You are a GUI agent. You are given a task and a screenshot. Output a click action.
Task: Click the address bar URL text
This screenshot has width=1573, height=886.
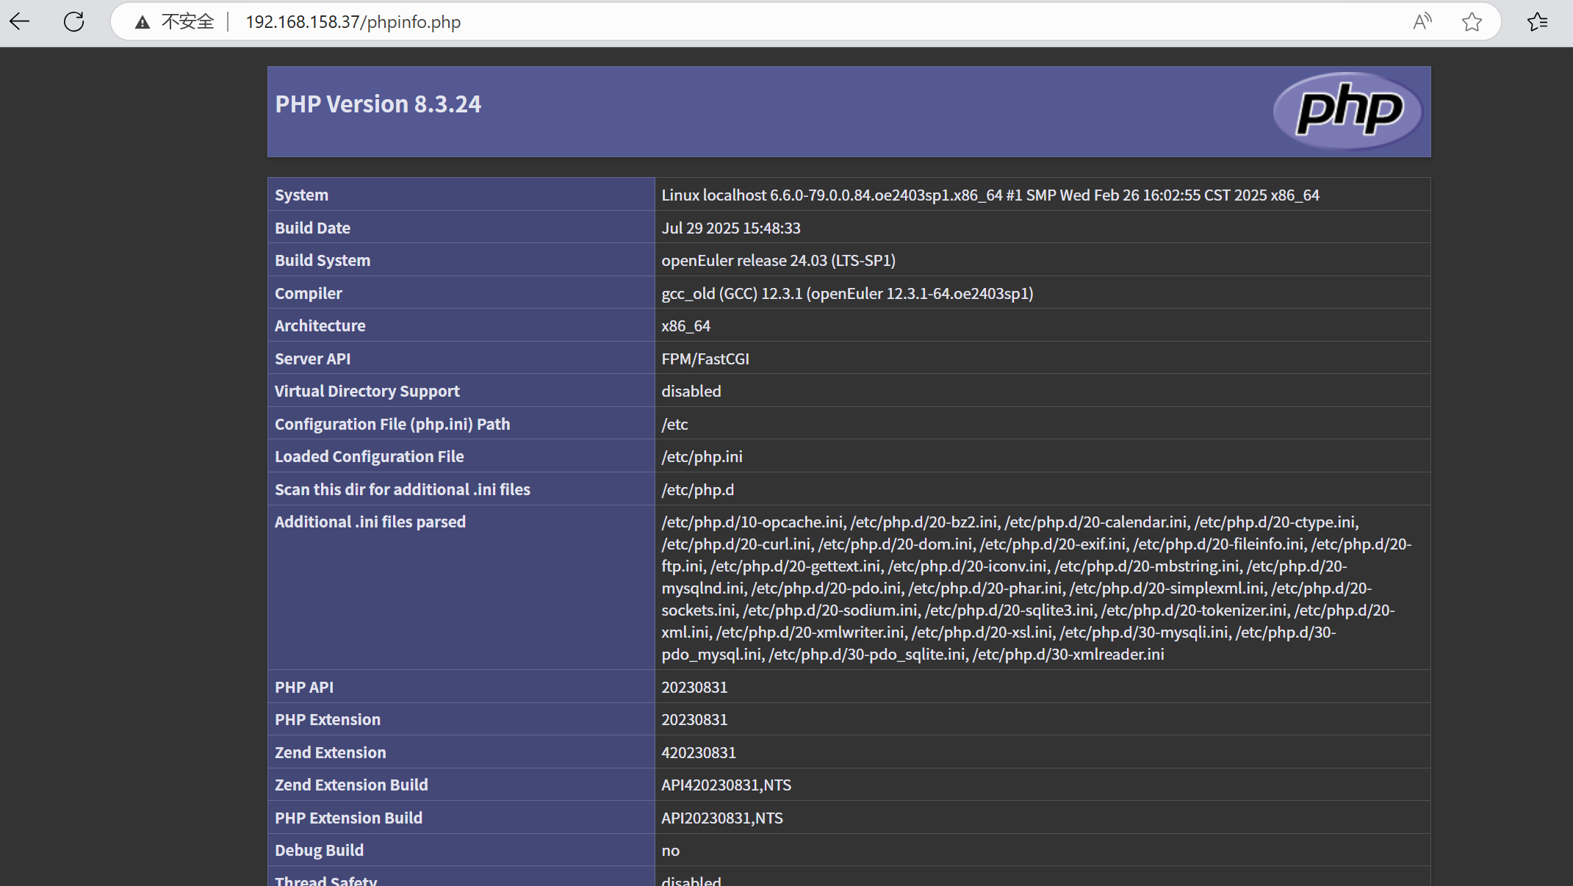coord(353,22)
